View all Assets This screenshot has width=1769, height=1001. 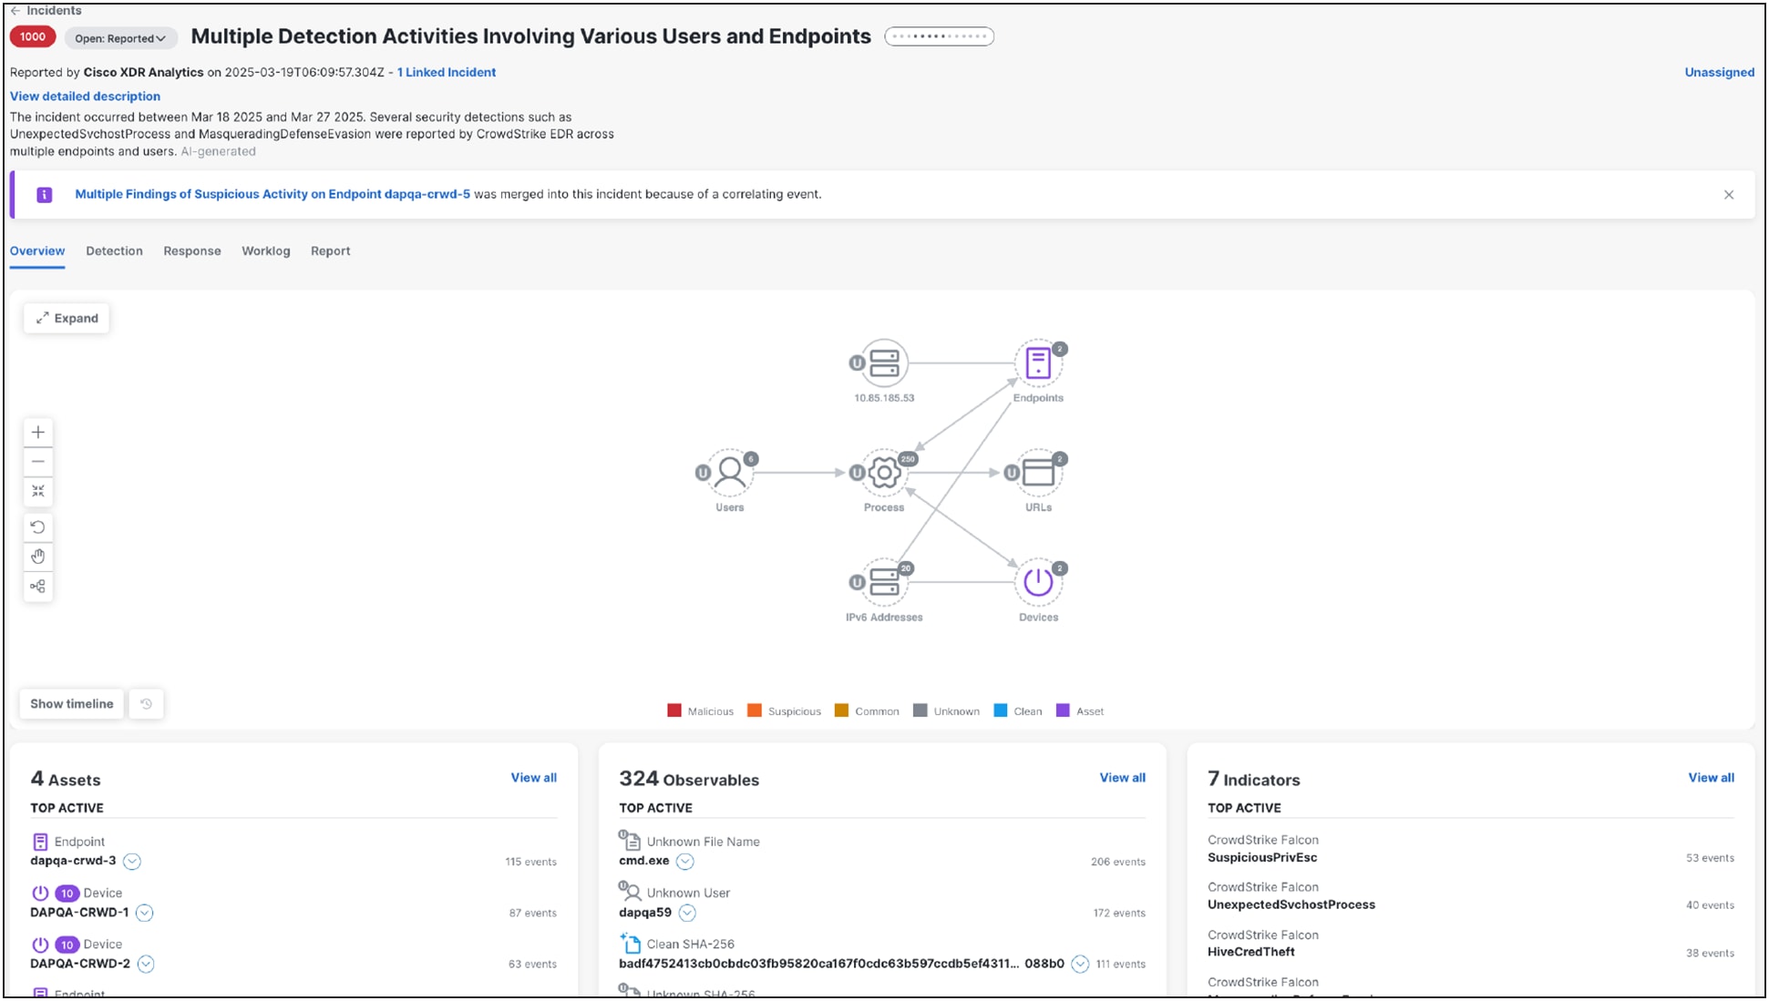click(533, 778)
